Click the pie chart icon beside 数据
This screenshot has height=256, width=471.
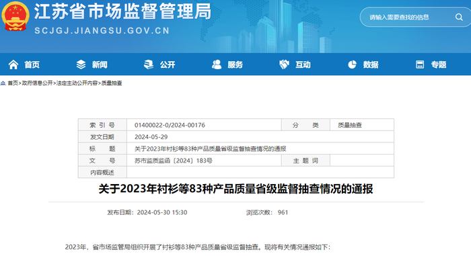point(352,65)
